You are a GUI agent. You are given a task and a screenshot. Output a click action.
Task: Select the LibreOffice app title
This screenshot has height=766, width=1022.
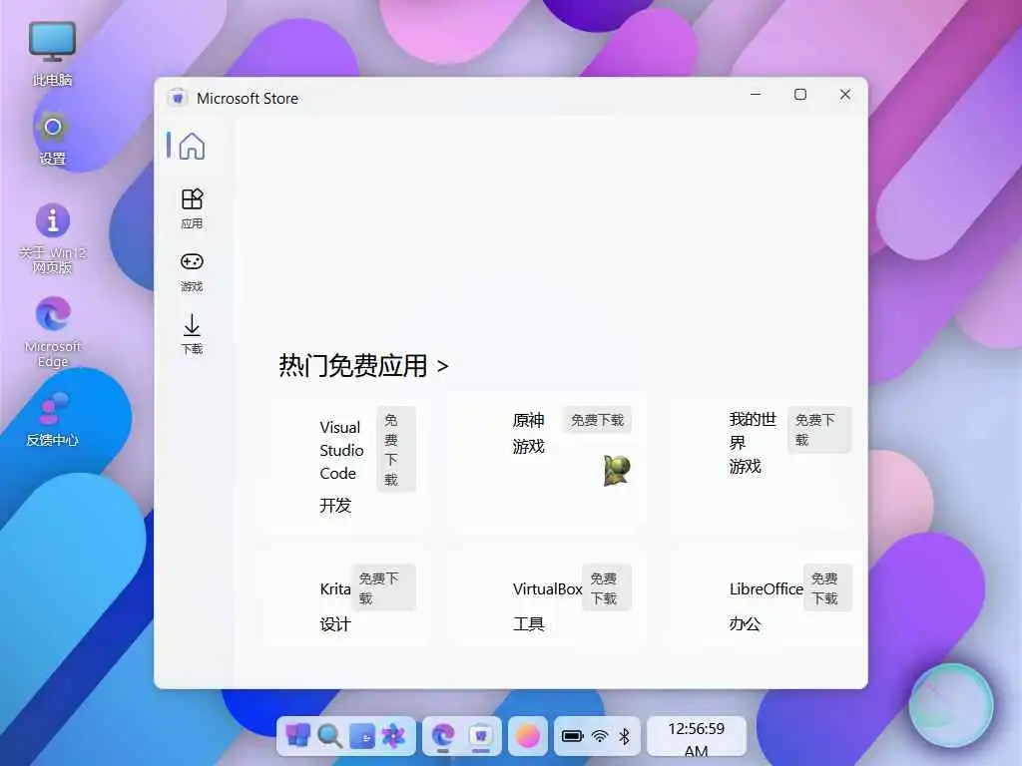766,588
